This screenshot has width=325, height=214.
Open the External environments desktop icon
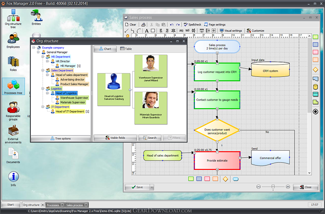point(13,134)
